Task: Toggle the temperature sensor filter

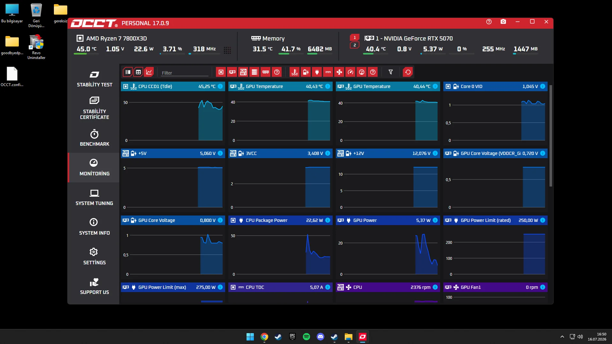Action: pos(295,72)
